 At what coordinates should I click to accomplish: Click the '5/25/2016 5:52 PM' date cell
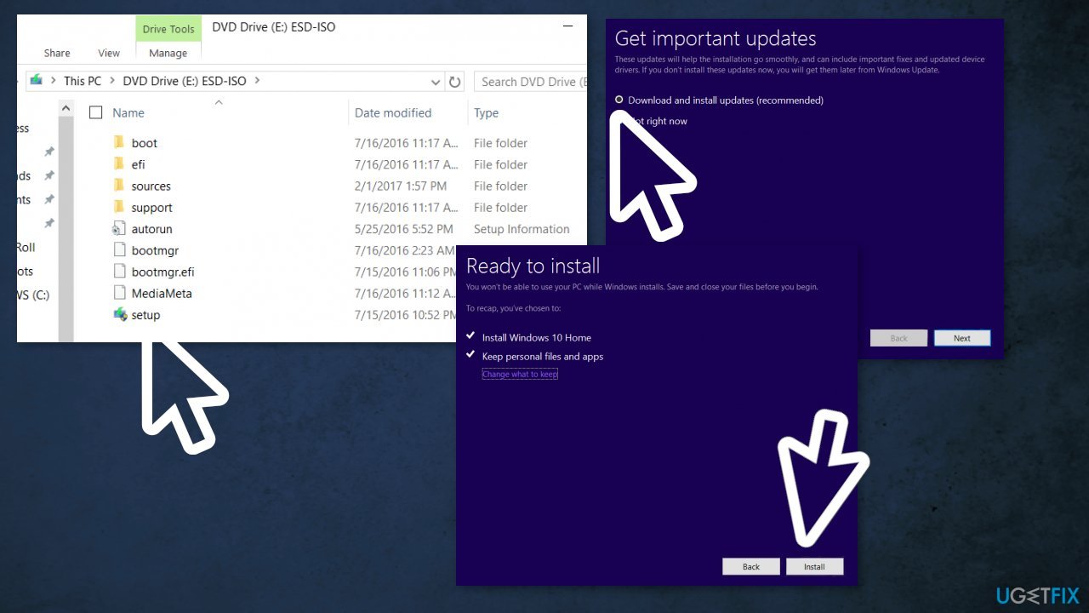[x=404, y=229]
